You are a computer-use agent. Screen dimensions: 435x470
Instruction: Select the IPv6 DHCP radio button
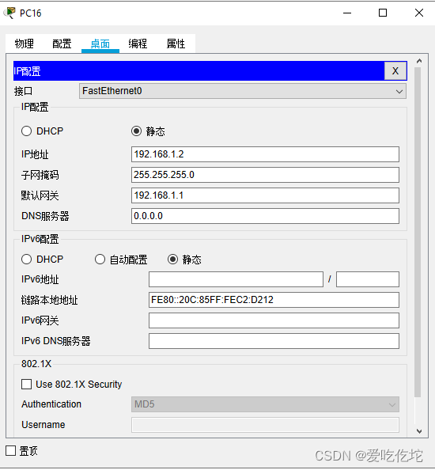tap(26, 260)
